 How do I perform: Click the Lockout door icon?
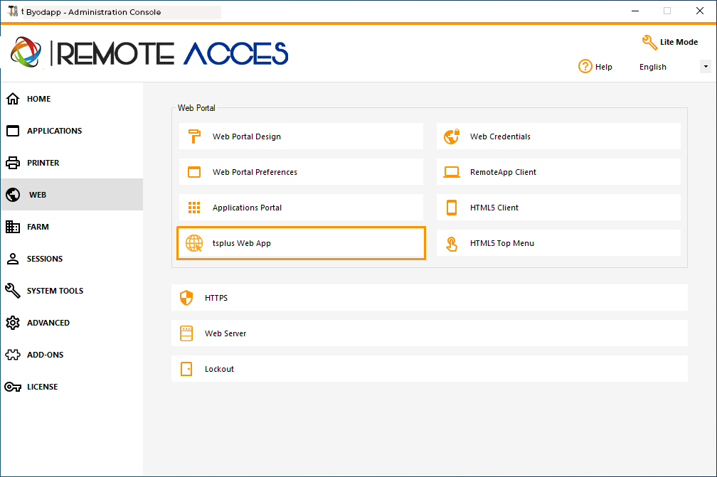click(x=186, y=369)
